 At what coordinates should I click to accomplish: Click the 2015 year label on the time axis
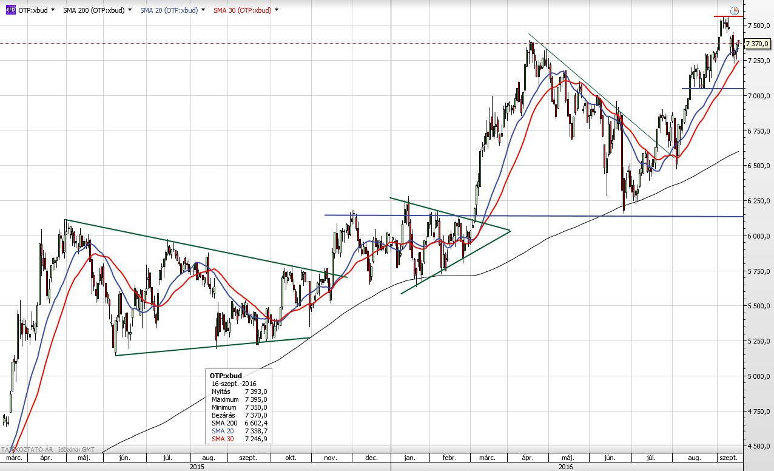tap(197, 467)
